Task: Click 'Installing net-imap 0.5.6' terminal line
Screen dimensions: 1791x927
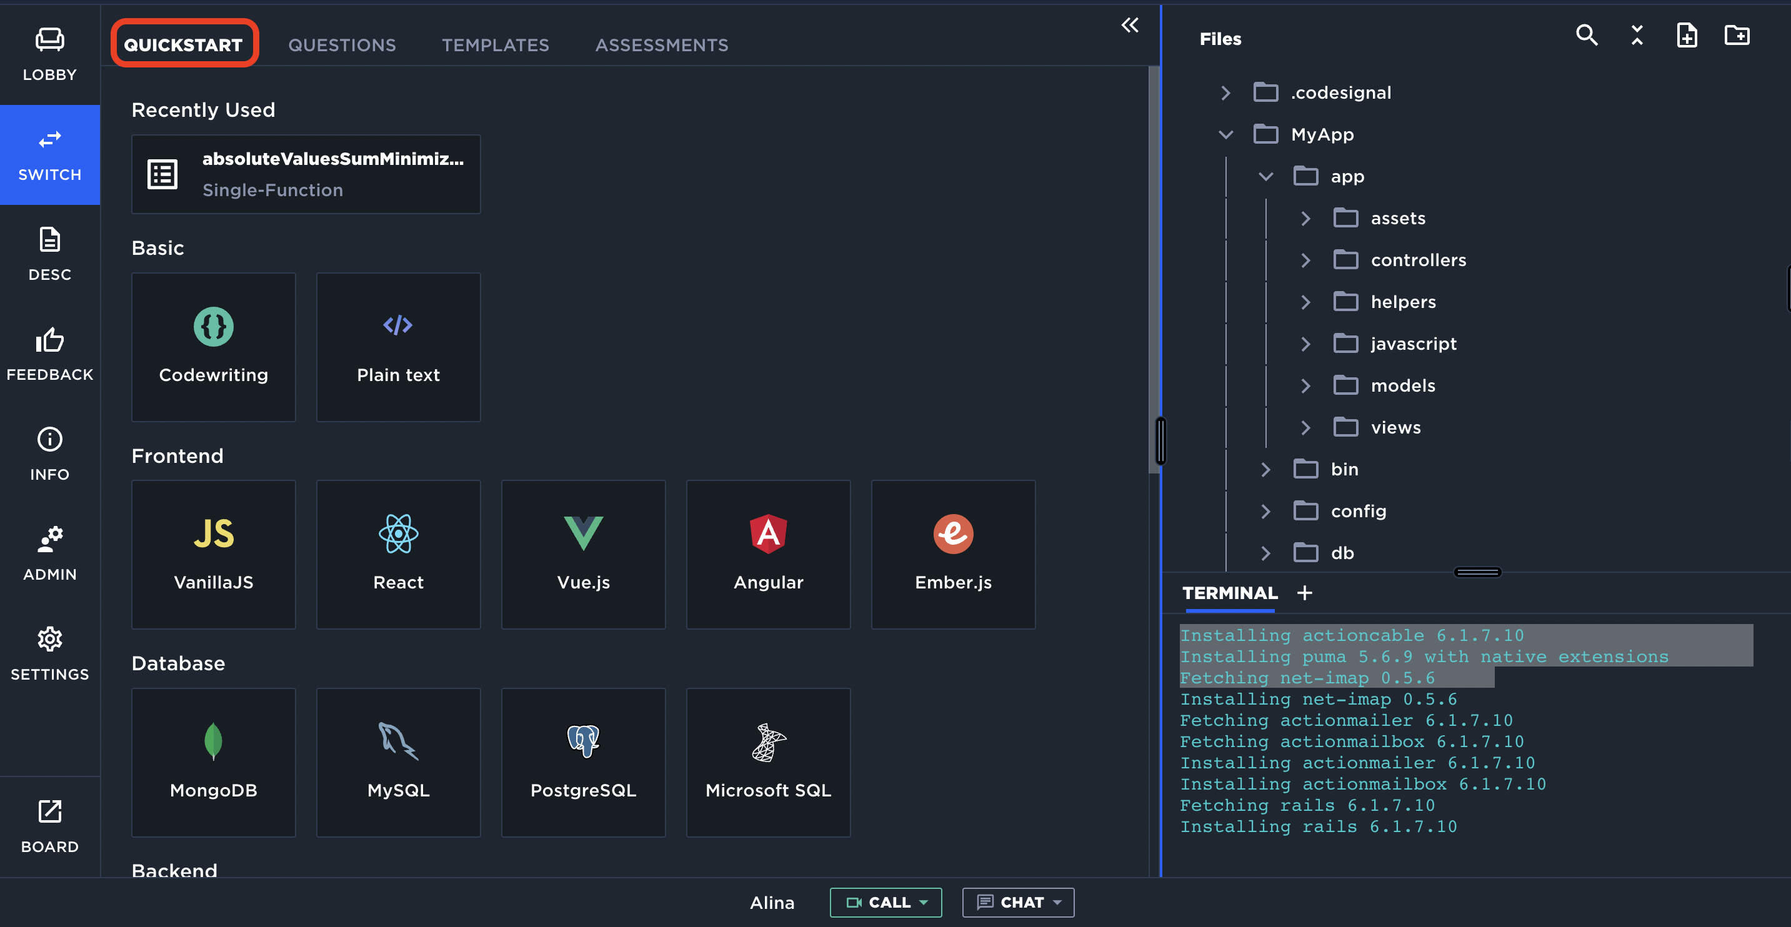Action: [1318, 699]
